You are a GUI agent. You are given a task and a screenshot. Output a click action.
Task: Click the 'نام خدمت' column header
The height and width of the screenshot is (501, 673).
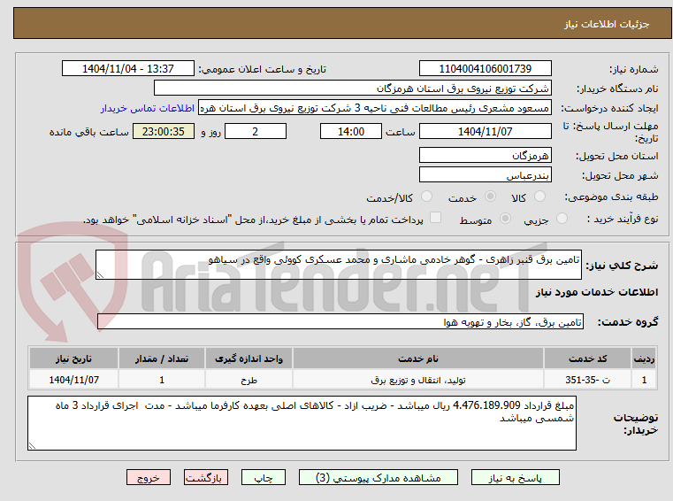pos(418,358)
